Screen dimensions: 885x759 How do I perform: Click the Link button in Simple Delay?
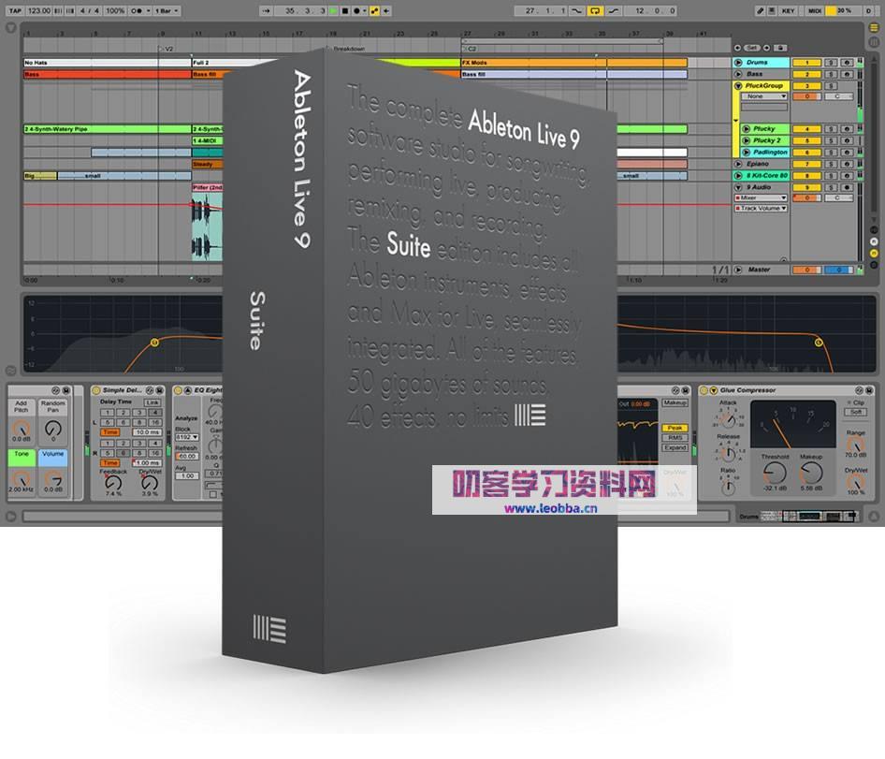point(152,402)
